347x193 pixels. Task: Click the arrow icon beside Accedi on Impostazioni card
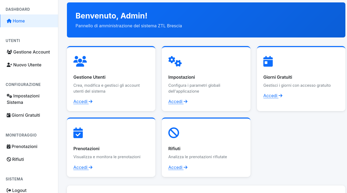click(185, 101)
